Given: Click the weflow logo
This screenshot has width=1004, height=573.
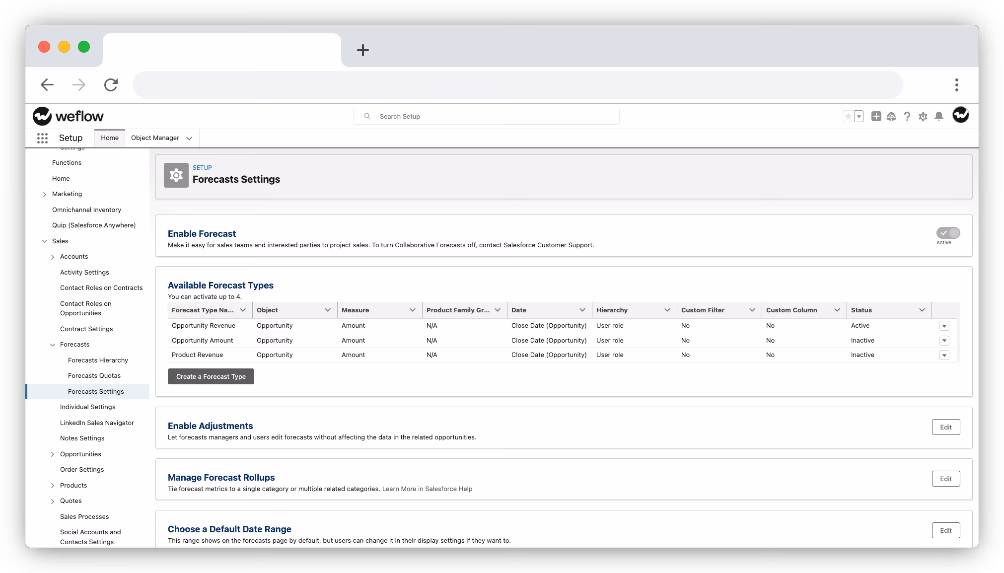Looking at the screenshot, I should [68, 116].
